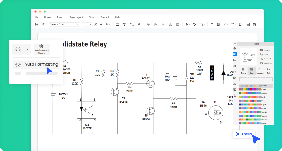Viewport: 282px width, 151px height.
Task: Open the Insert menu
Action: tap(60, 17)
